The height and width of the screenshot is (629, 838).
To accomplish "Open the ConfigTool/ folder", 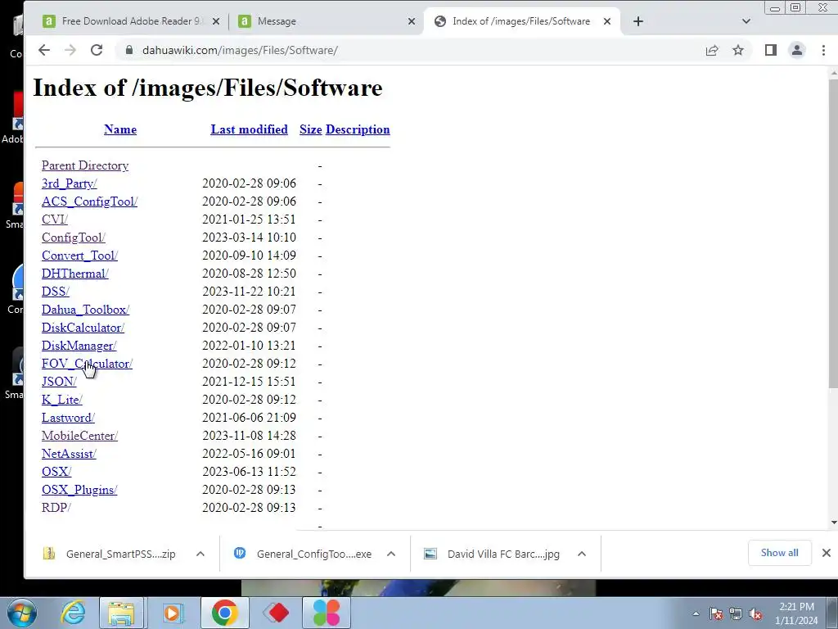I will (x=73, y=238).
